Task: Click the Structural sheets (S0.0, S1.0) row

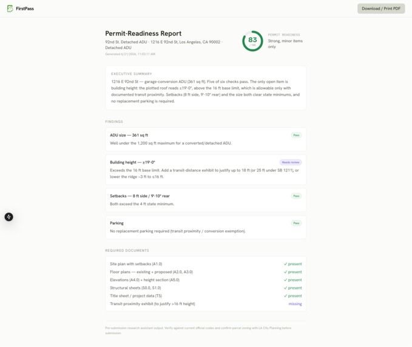Action: [206, 288]
